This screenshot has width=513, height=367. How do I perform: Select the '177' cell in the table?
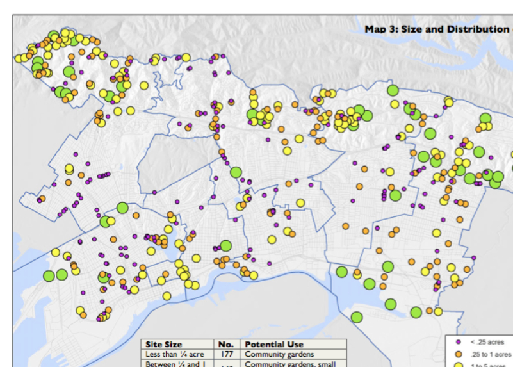[x=226, y=355]
